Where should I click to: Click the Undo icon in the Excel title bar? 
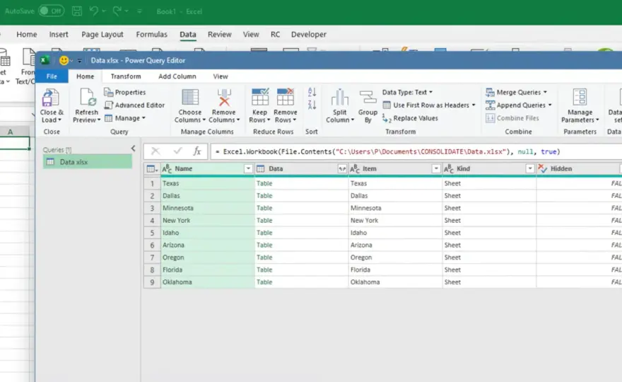[x=93, y=11]
